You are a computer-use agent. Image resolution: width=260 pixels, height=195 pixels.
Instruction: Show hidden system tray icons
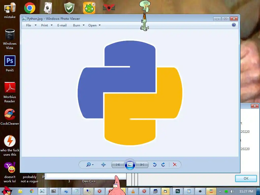pos(220,191)
